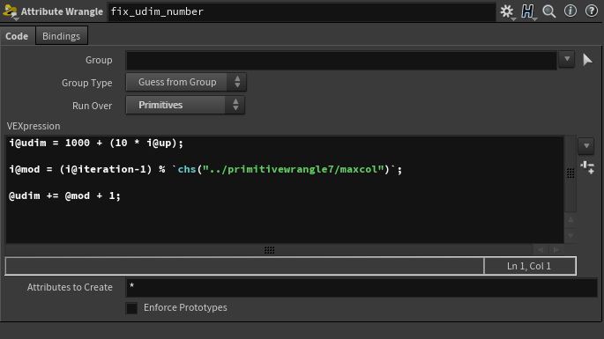Switch to the Bindings tab
This screenshot has width=604, height=339.
click(61, 36)
